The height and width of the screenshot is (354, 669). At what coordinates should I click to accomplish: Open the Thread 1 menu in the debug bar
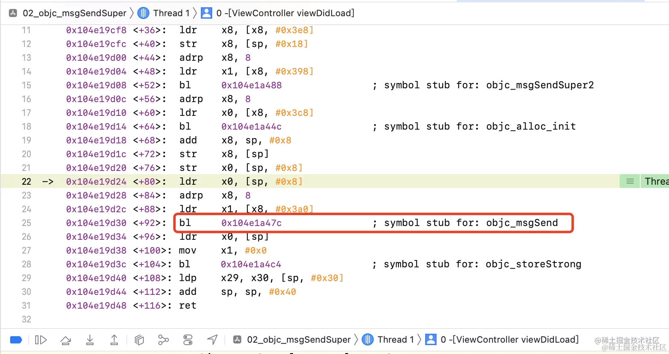click(396, 339)
